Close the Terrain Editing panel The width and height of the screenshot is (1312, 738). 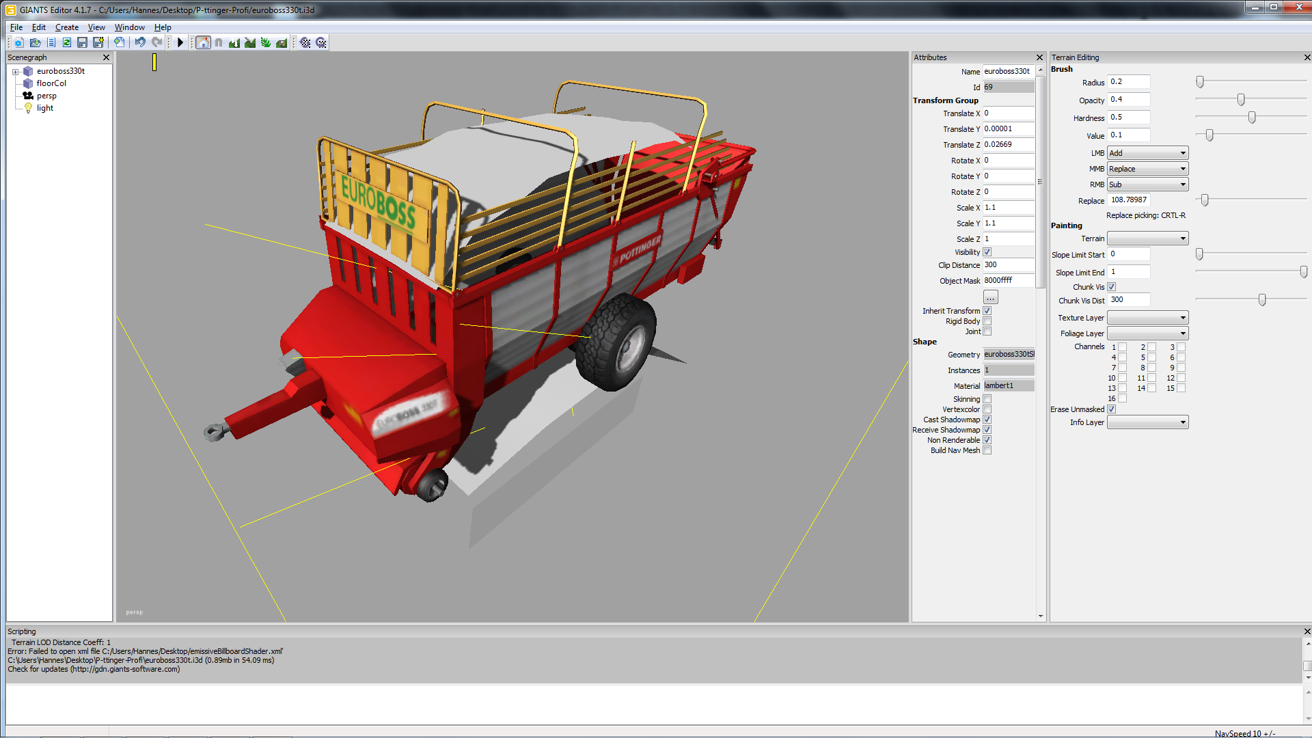point(1307,57)
